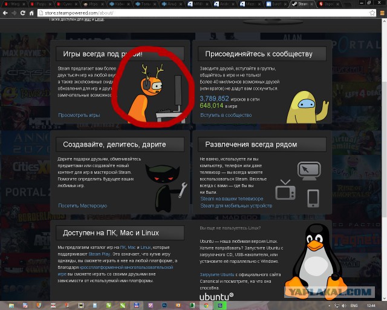The image size is (387, 310).
Task: Click Steam для мобильных устройств link
Action: 236,206
